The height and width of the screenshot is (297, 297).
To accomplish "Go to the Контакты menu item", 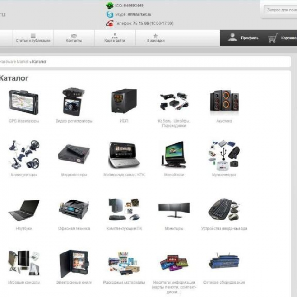I will click(74, 38).
